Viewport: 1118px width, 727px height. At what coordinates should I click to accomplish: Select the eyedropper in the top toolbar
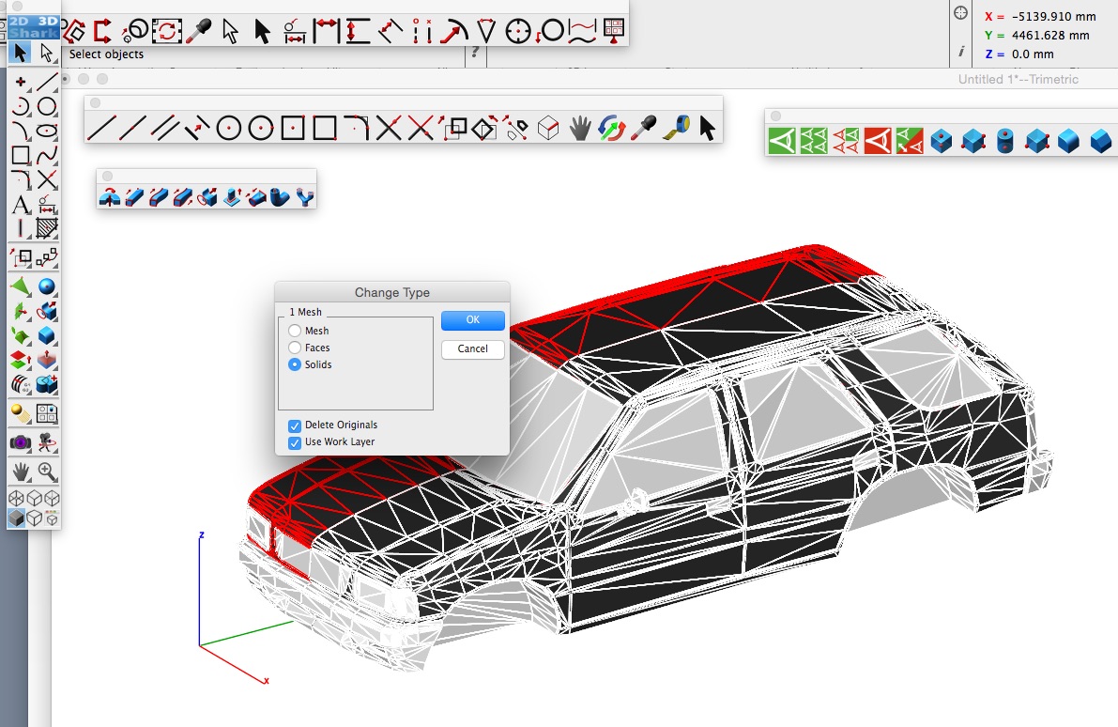[198, 31]
